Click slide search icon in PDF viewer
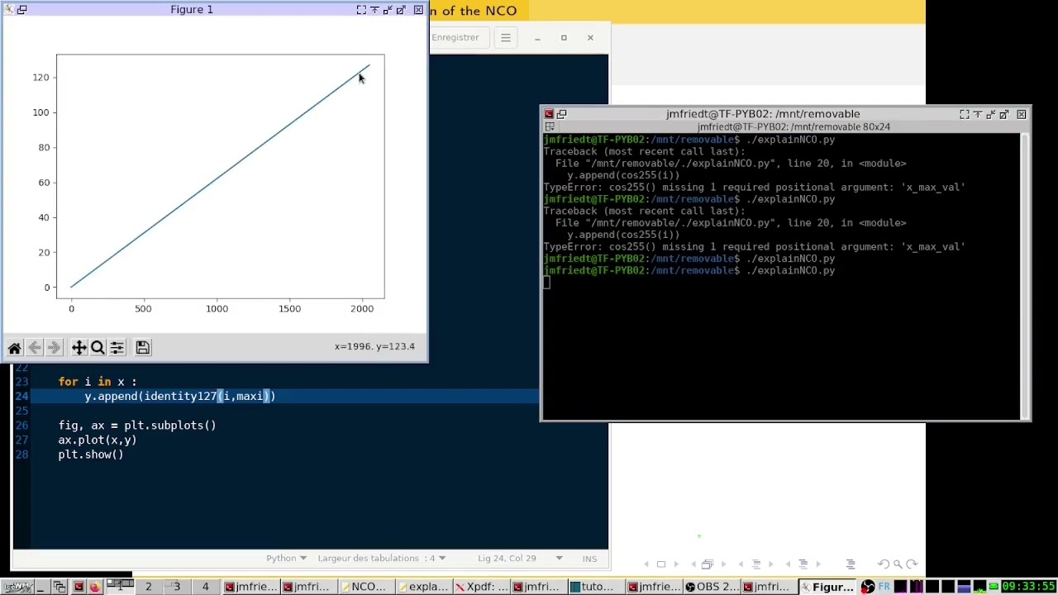 (898, 564)
